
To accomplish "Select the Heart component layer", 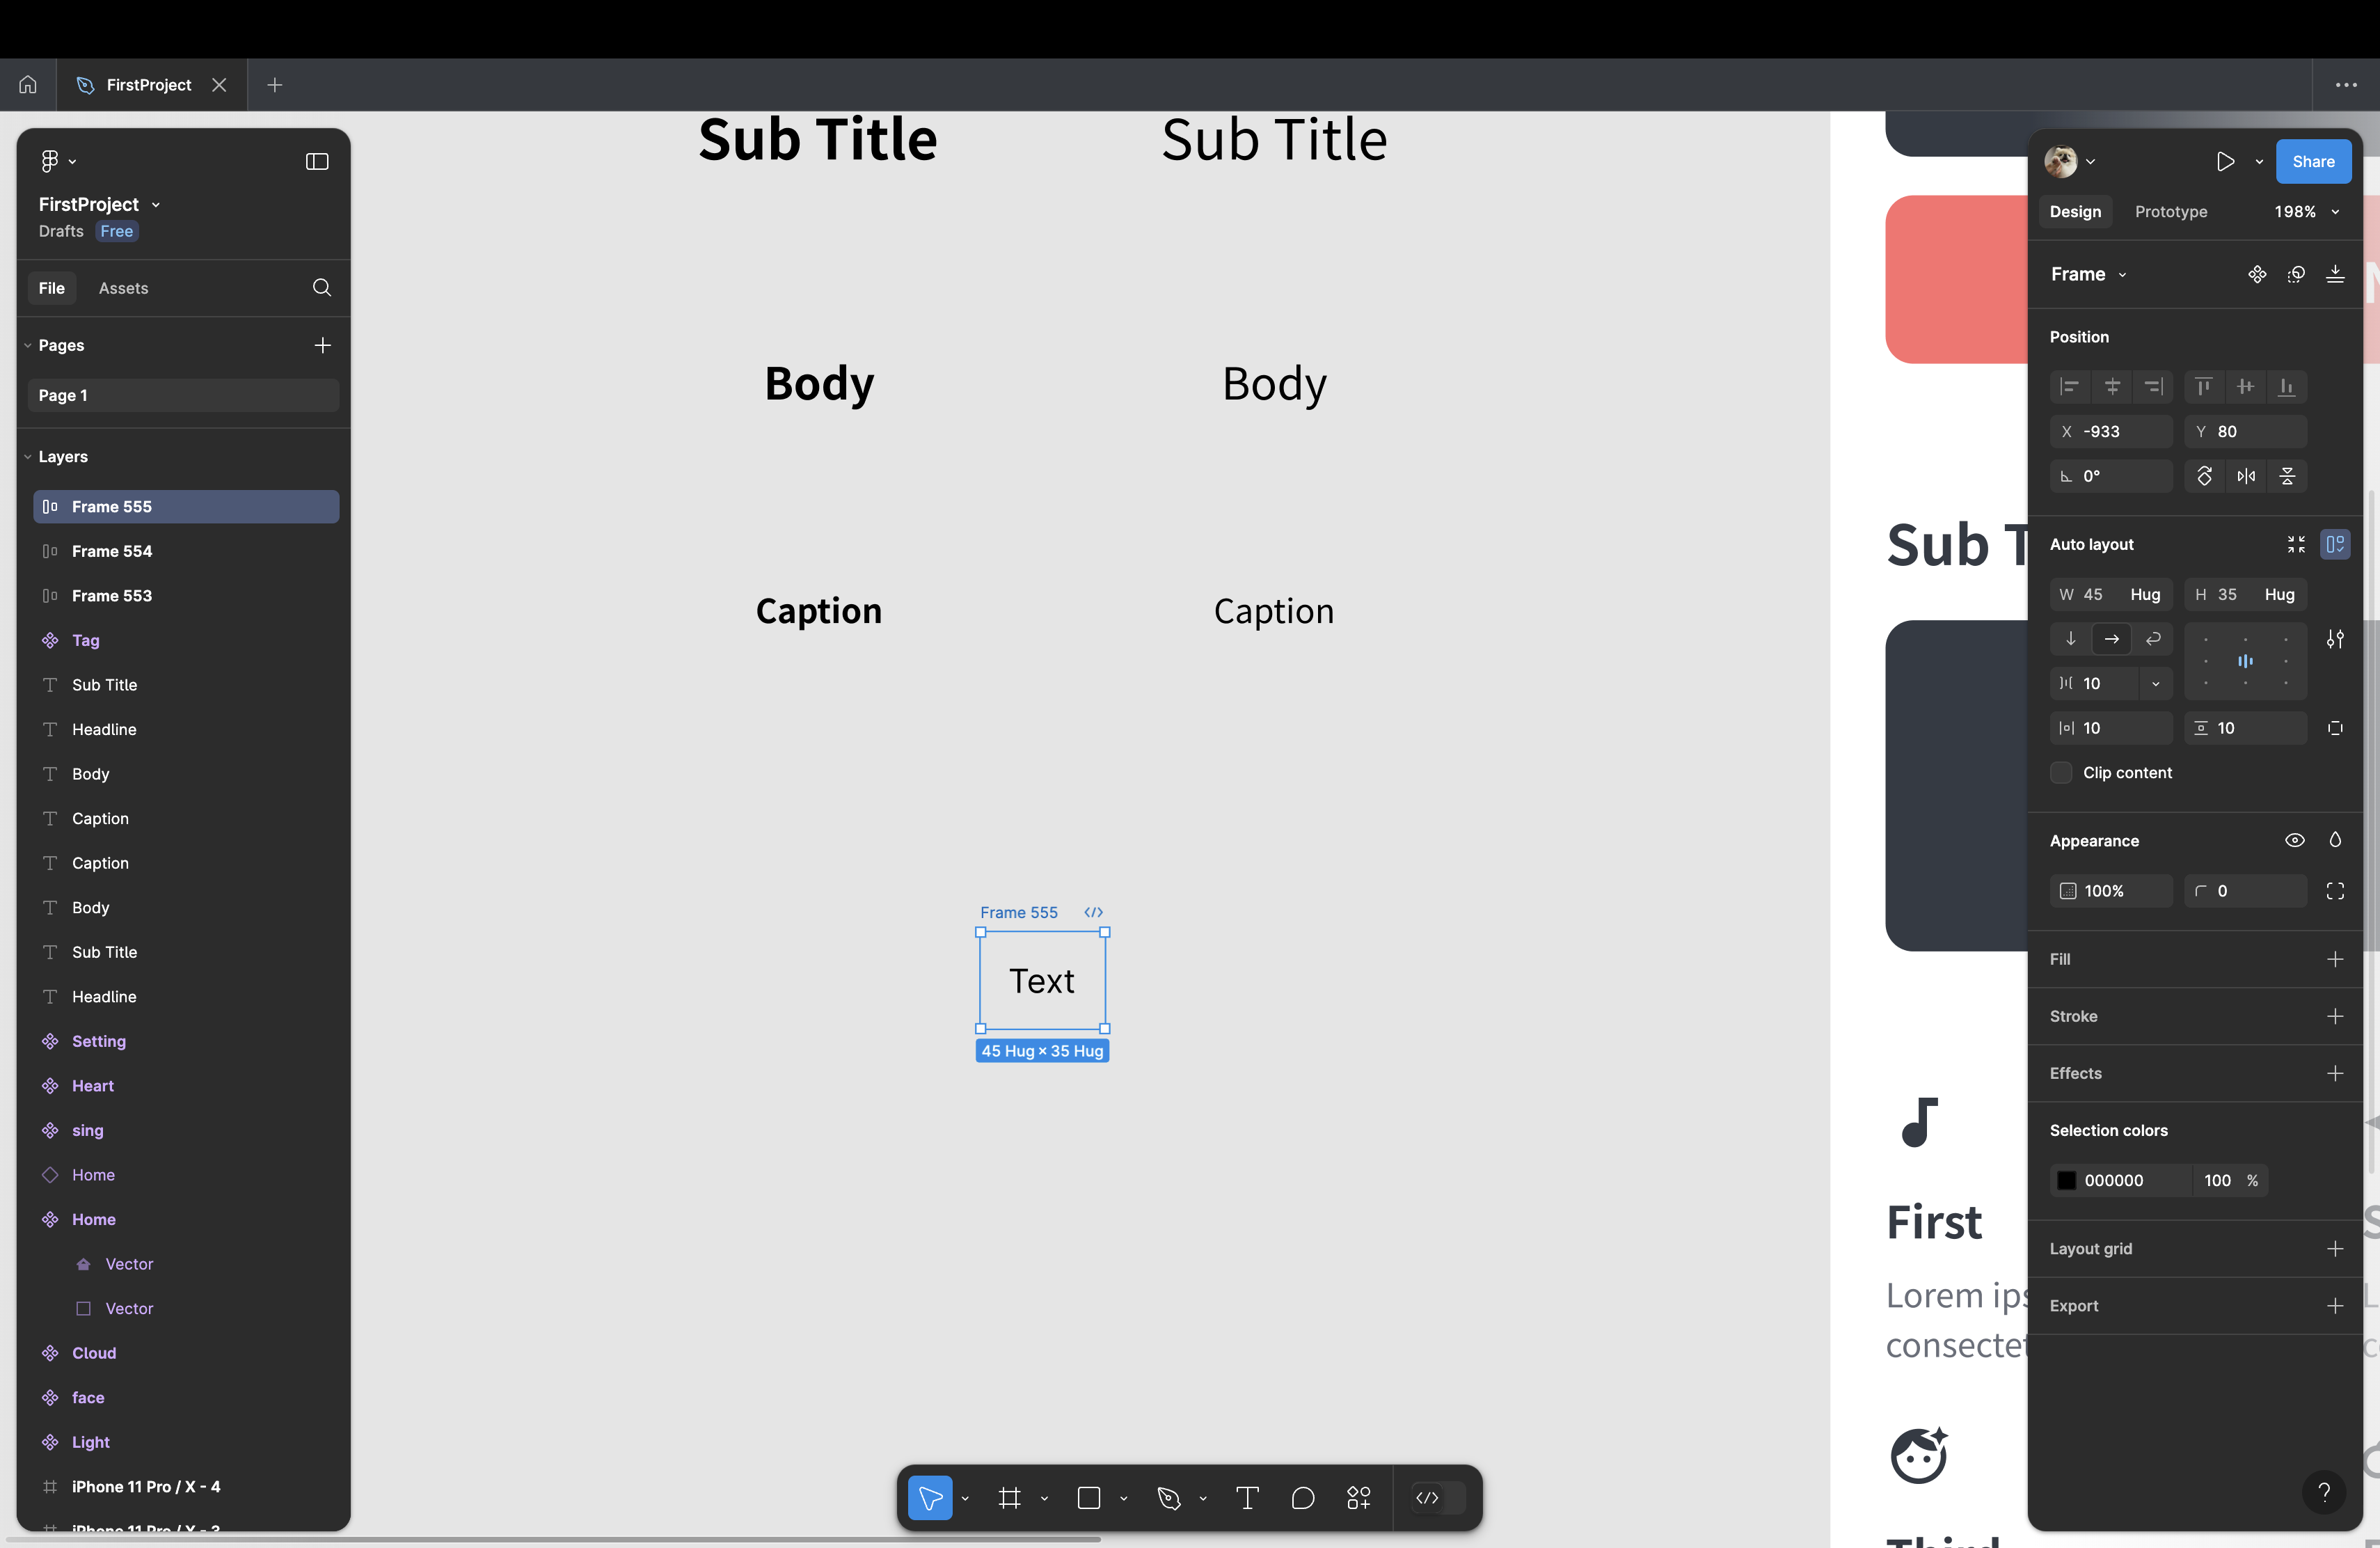I will click(186, 1086).
